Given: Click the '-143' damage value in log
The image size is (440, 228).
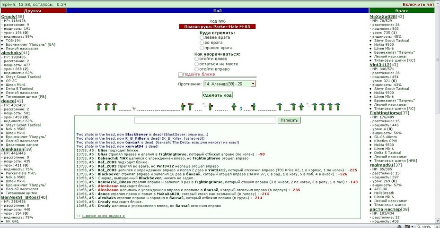Looking at the screenshot, I should coord(353,182).
